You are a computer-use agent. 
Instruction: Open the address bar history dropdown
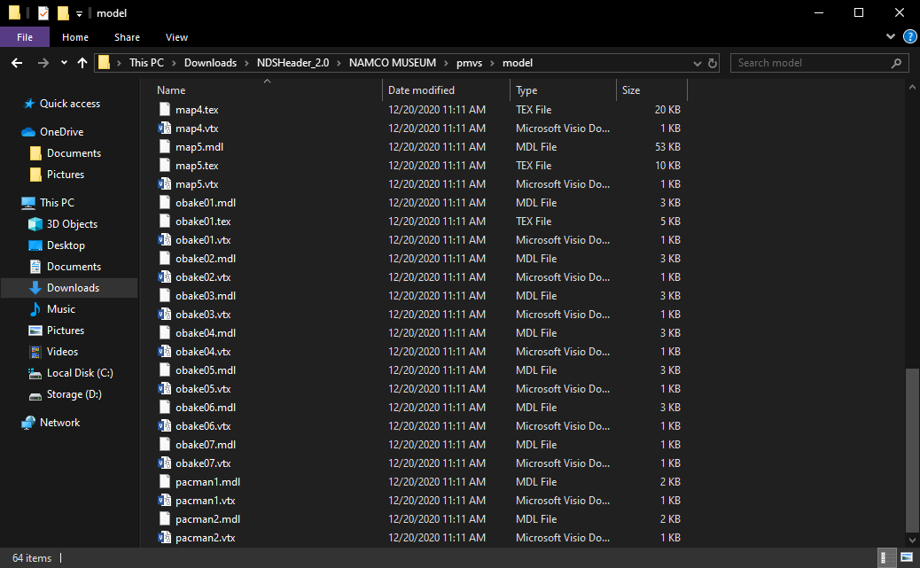(x=697, y=63)
